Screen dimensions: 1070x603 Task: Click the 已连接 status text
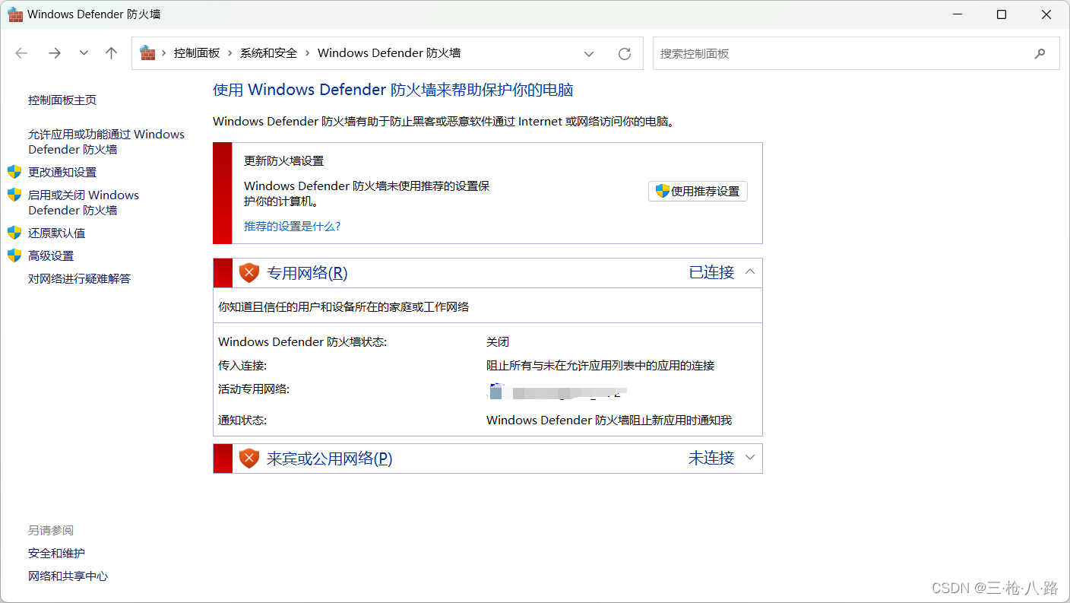coord(711,272)
